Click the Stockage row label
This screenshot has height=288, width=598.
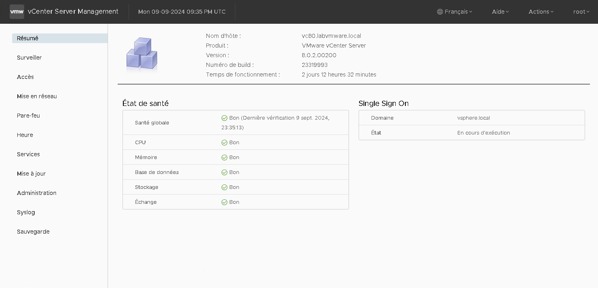tap(147, 187)
